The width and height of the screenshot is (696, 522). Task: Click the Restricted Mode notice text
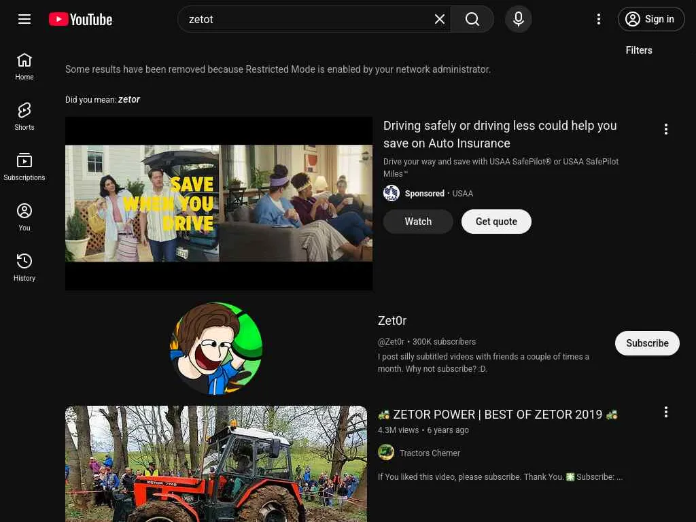point(278,69)
